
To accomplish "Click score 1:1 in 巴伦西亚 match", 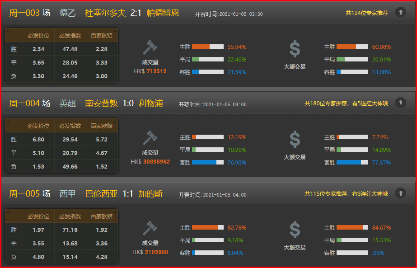I will [128, 194].
